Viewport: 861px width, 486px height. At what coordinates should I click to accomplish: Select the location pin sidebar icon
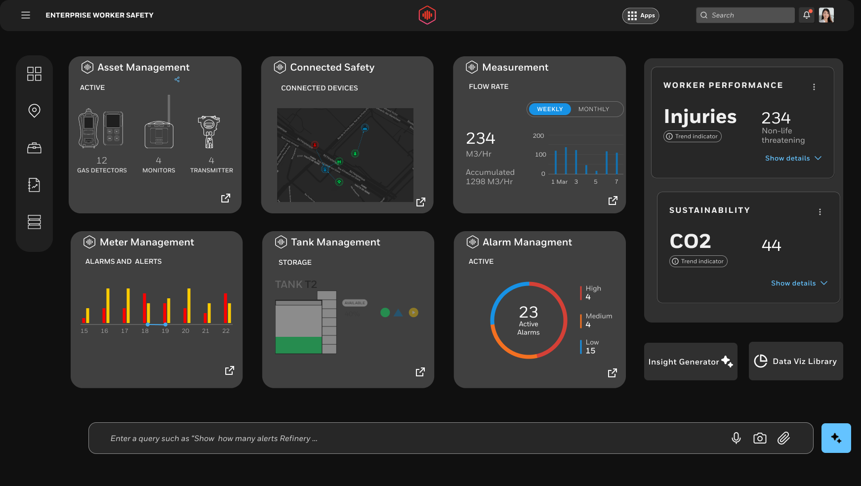click(x=34, y=111)
